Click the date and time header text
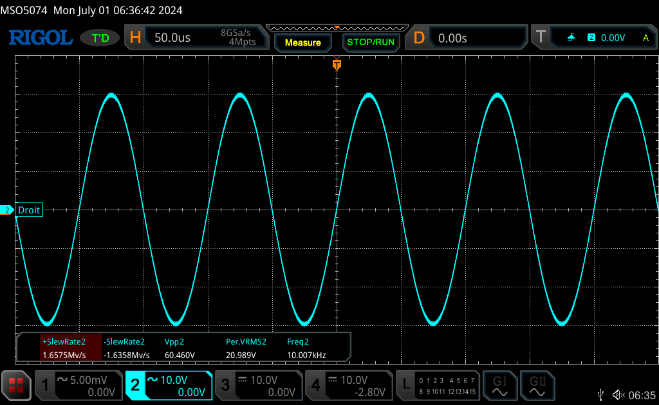The width and height of the screenshot is (659, 405). tap(118, 10)
